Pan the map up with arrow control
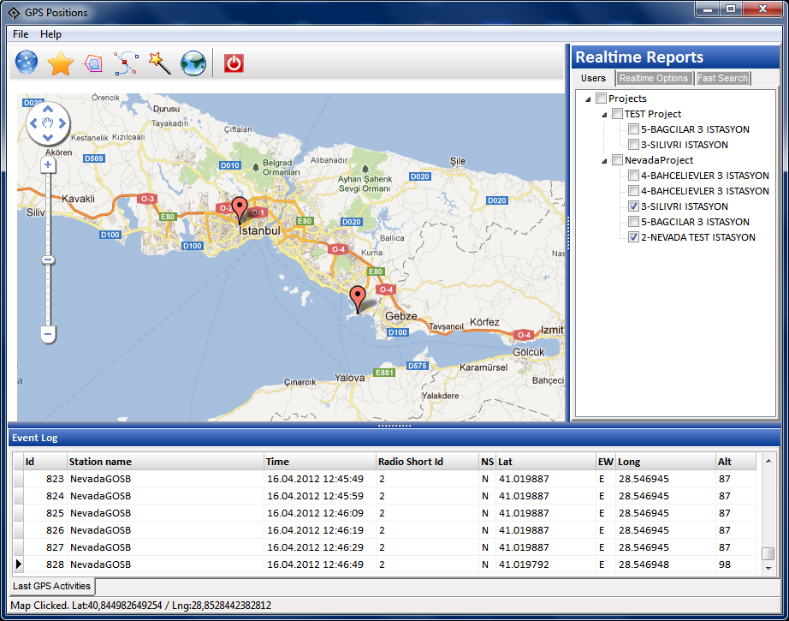 tap(48, 109)
